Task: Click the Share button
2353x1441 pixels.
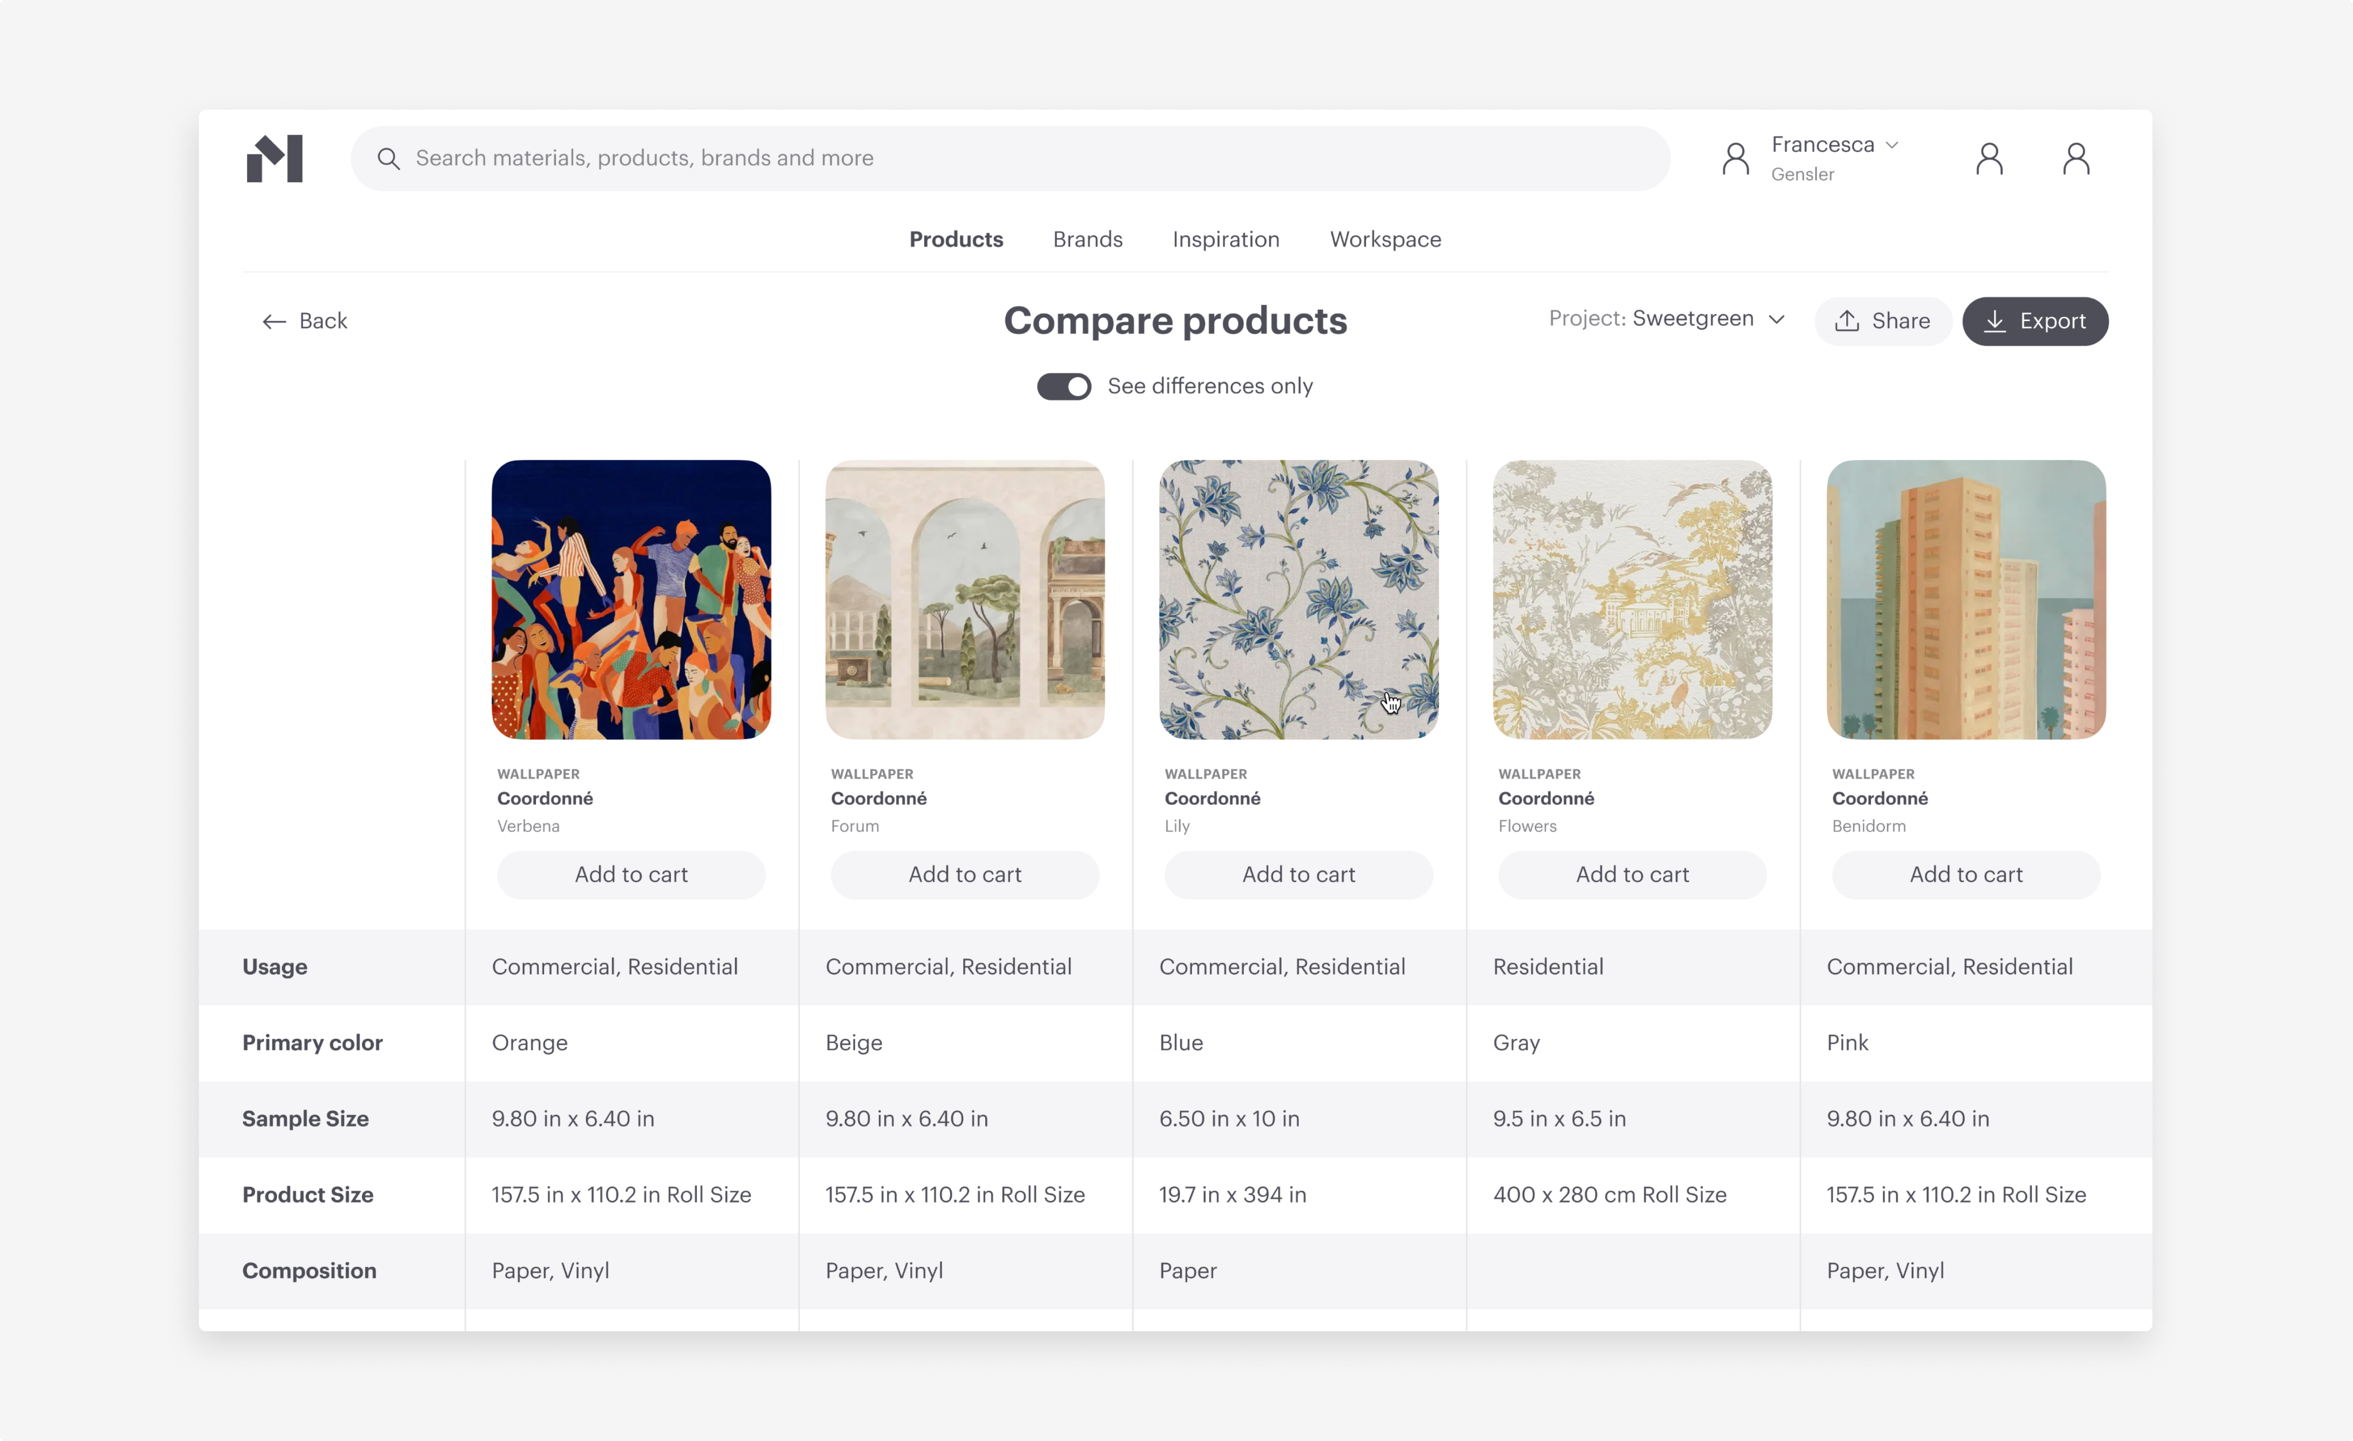Action: coord(1882,321)
